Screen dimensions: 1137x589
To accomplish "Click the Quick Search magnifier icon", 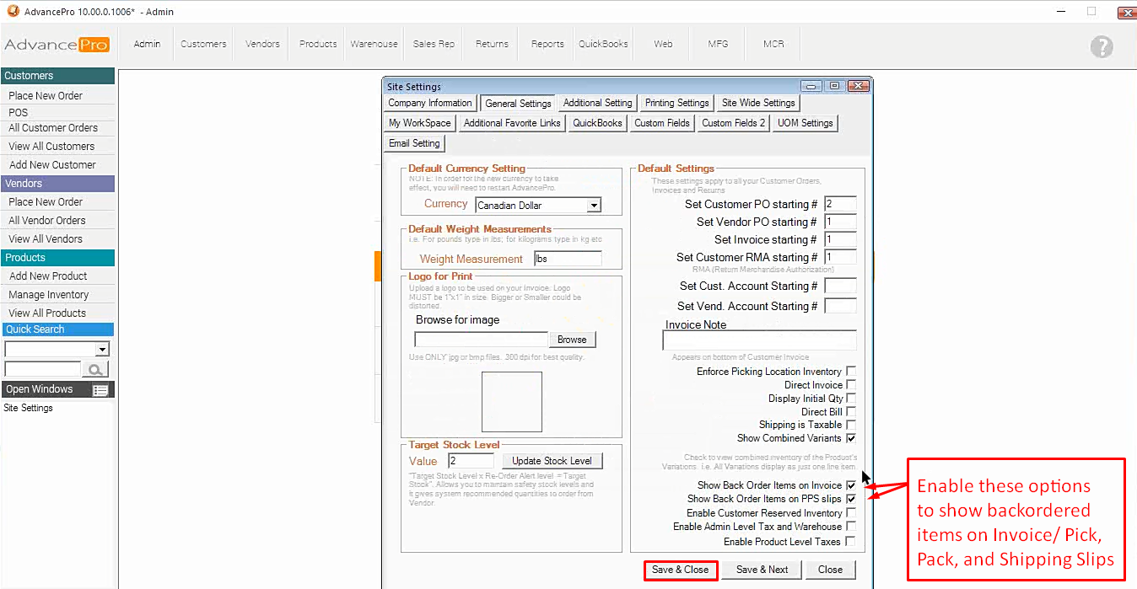I will (95, 369).
